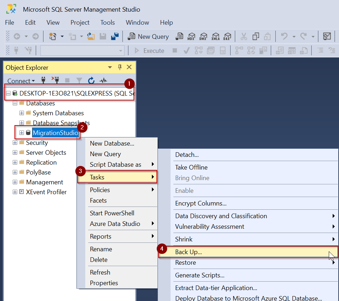Image resolution: width=339 pixels, height=301 pixels.
Task: Click the Database Engine Query icon
Action: coord(179,36)
